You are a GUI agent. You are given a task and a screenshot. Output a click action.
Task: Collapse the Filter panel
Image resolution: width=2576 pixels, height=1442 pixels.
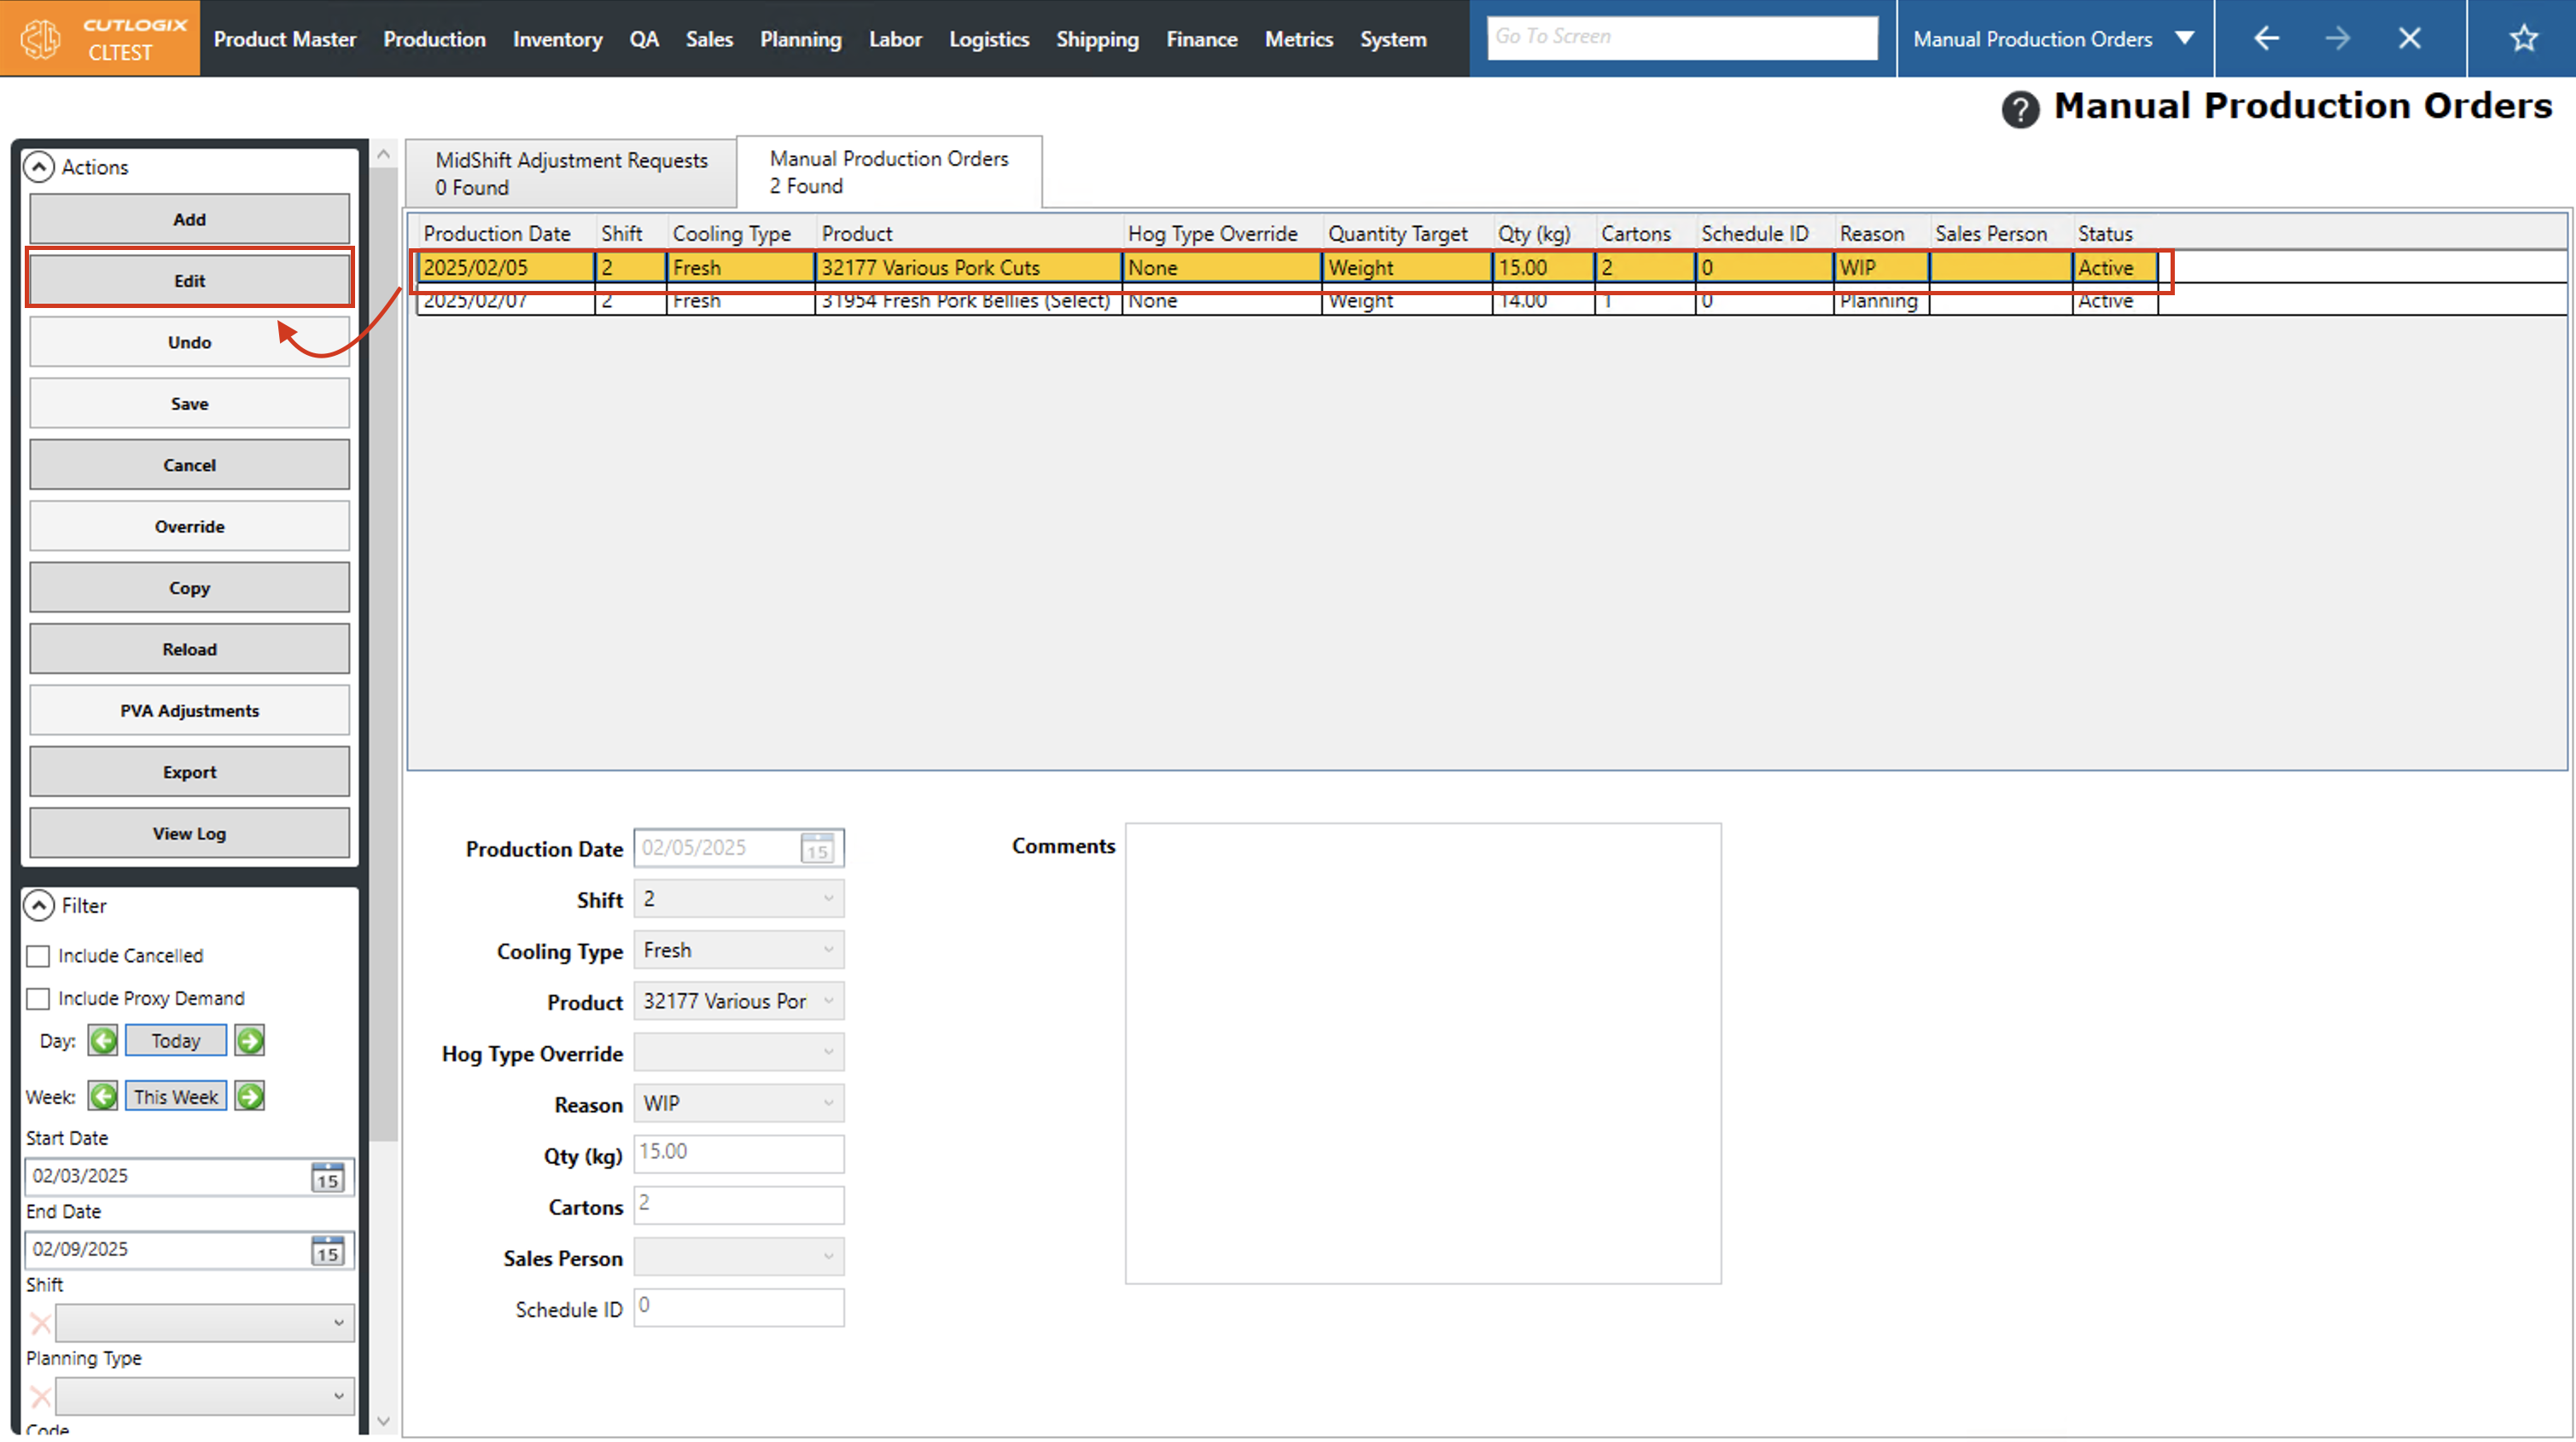[38, 906]
